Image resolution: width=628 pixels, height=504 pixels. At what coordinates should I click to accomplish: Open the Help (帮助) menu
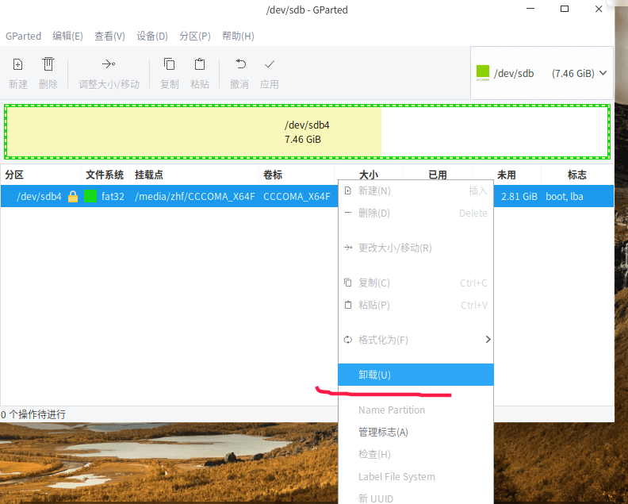click(238, 36)
